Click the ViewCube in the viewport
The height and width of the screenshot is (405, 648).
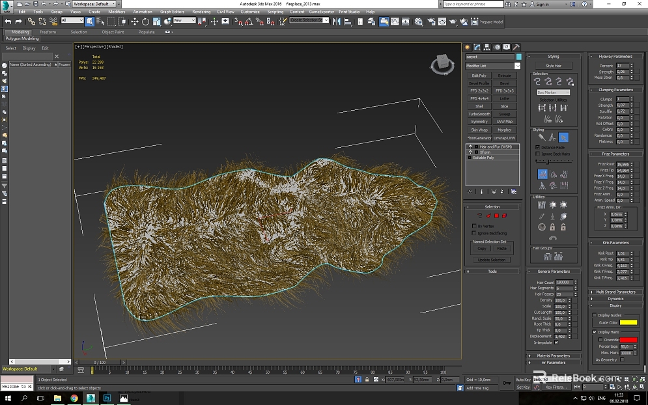click(x=442, y=64)
